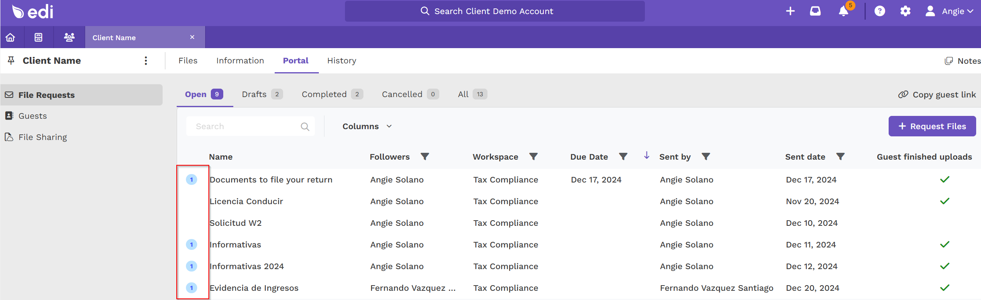This screenshot has height=300, width=981.
Task: Filter the Sent by column
Action: pos(706,156)
